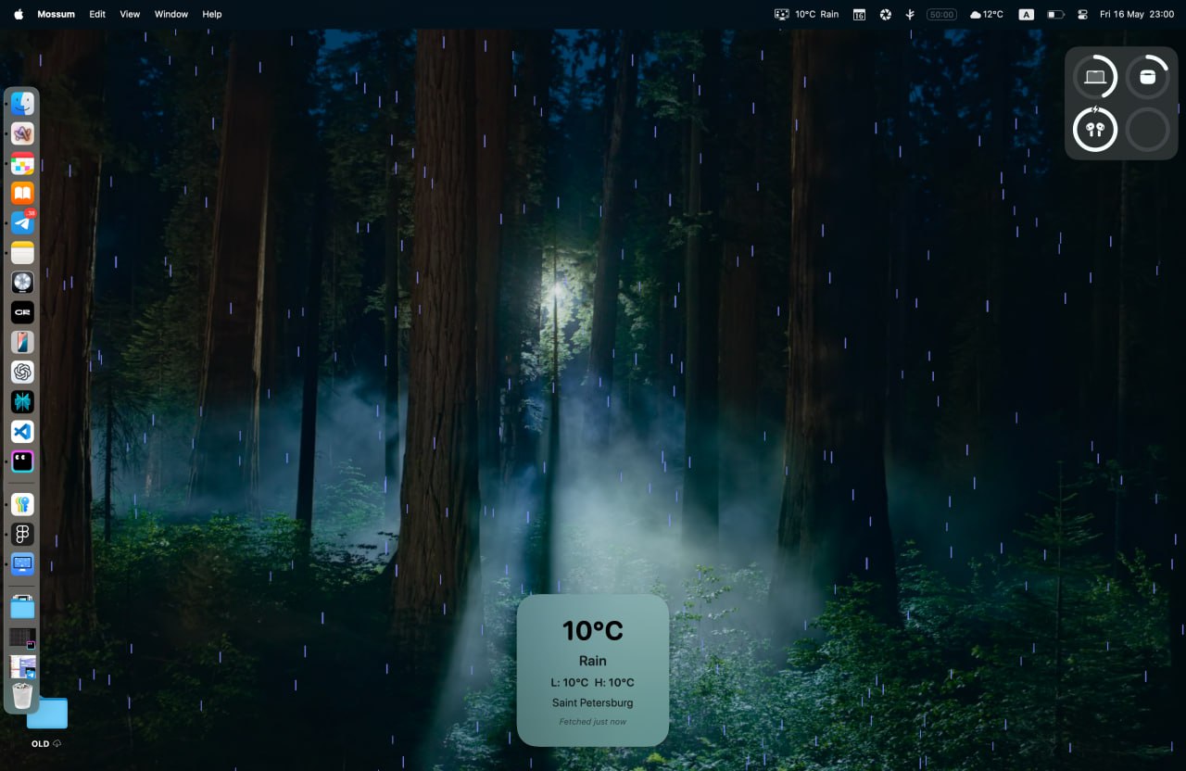Screen dimensions: 1186x771
Task: Open the Notes app in Dock
Action: pyautogui.click(x=22, y=252)
